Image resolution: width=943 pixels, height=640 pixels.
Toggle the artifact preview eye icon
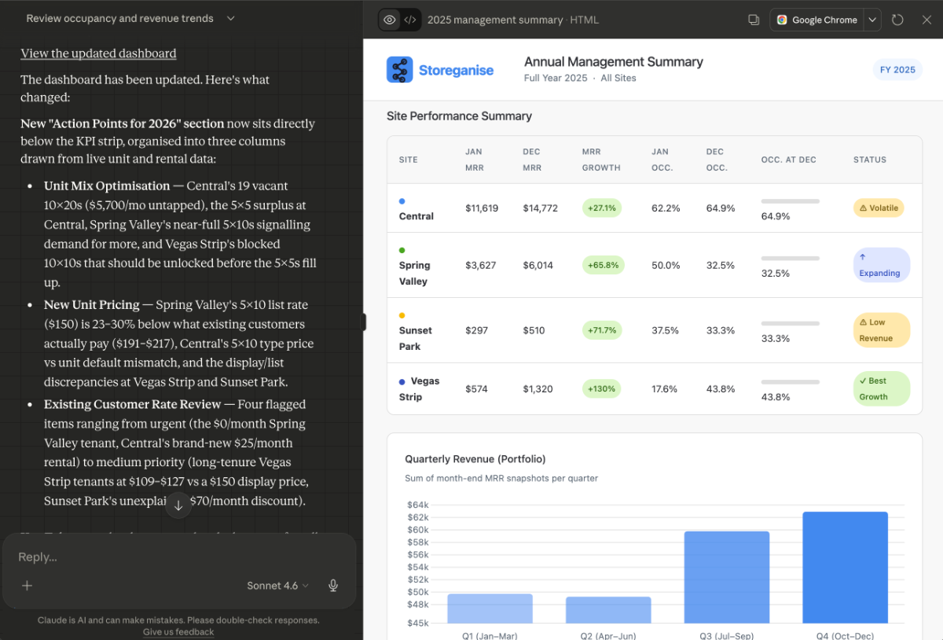click(387, 20)
